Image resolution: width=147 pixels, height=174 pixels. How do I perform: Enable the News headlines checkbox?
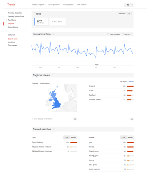pos(108,34)
